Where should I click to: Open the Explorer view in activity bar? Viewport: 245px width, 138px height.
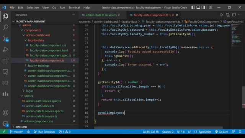coord(5,16)
